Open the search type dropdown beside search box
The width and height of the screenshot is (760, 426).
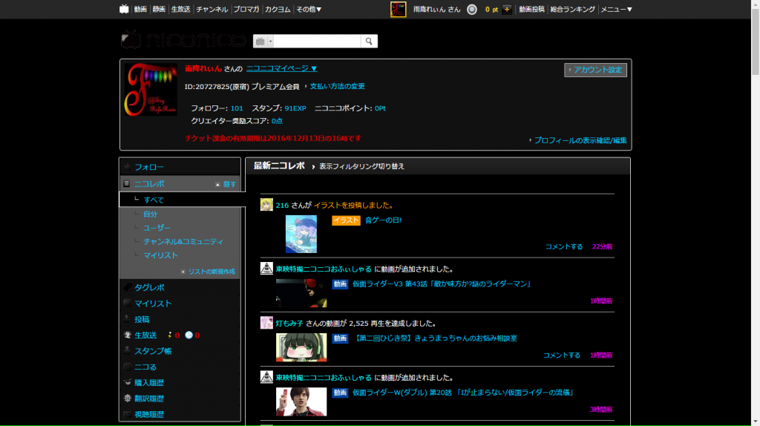coord(263,42)
